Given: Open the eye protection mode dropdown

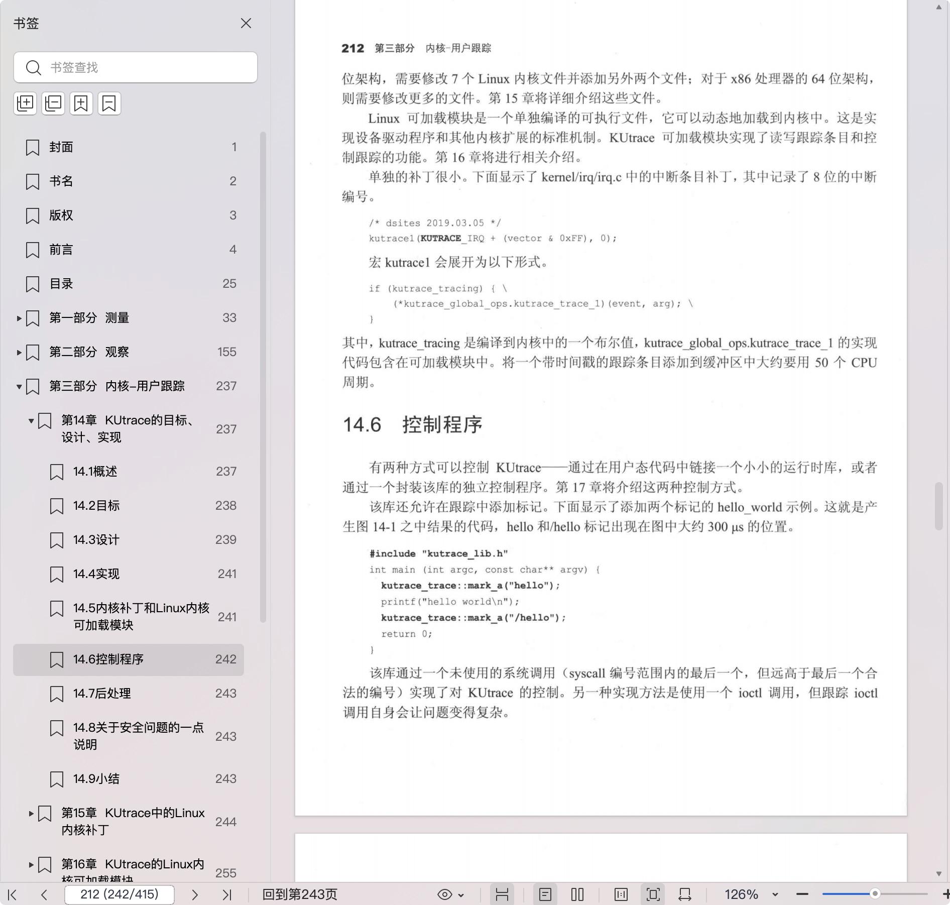Looking at the screenshot, I should point(450,894).
